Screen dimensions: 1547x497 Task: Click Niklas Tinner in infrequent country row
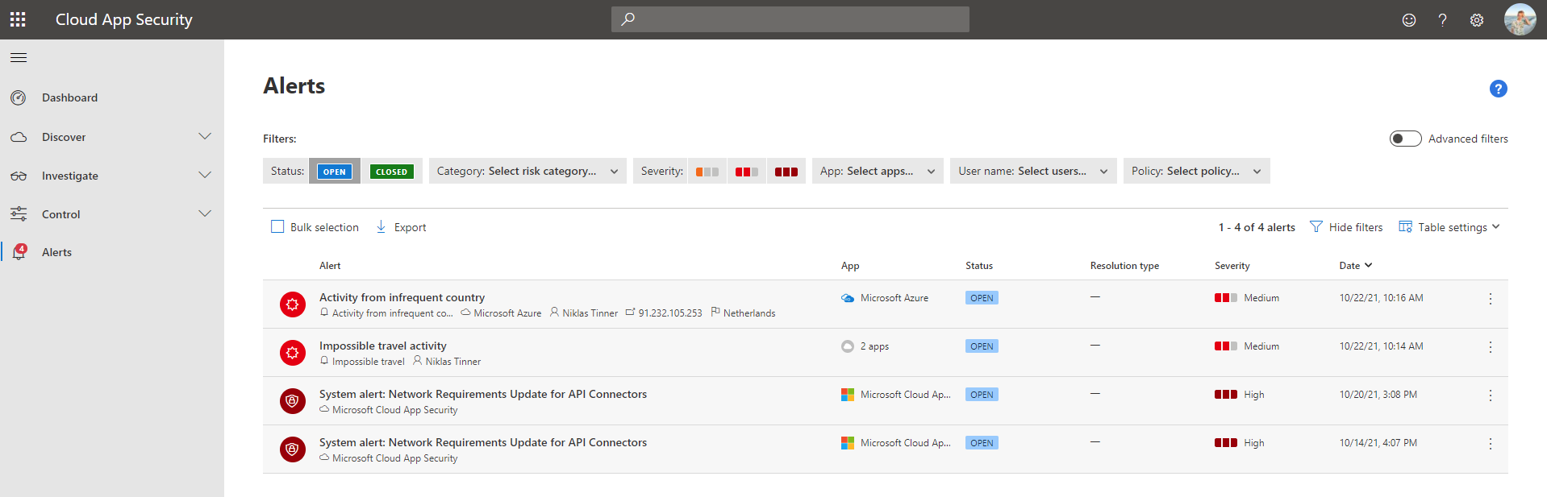[590, 313]
